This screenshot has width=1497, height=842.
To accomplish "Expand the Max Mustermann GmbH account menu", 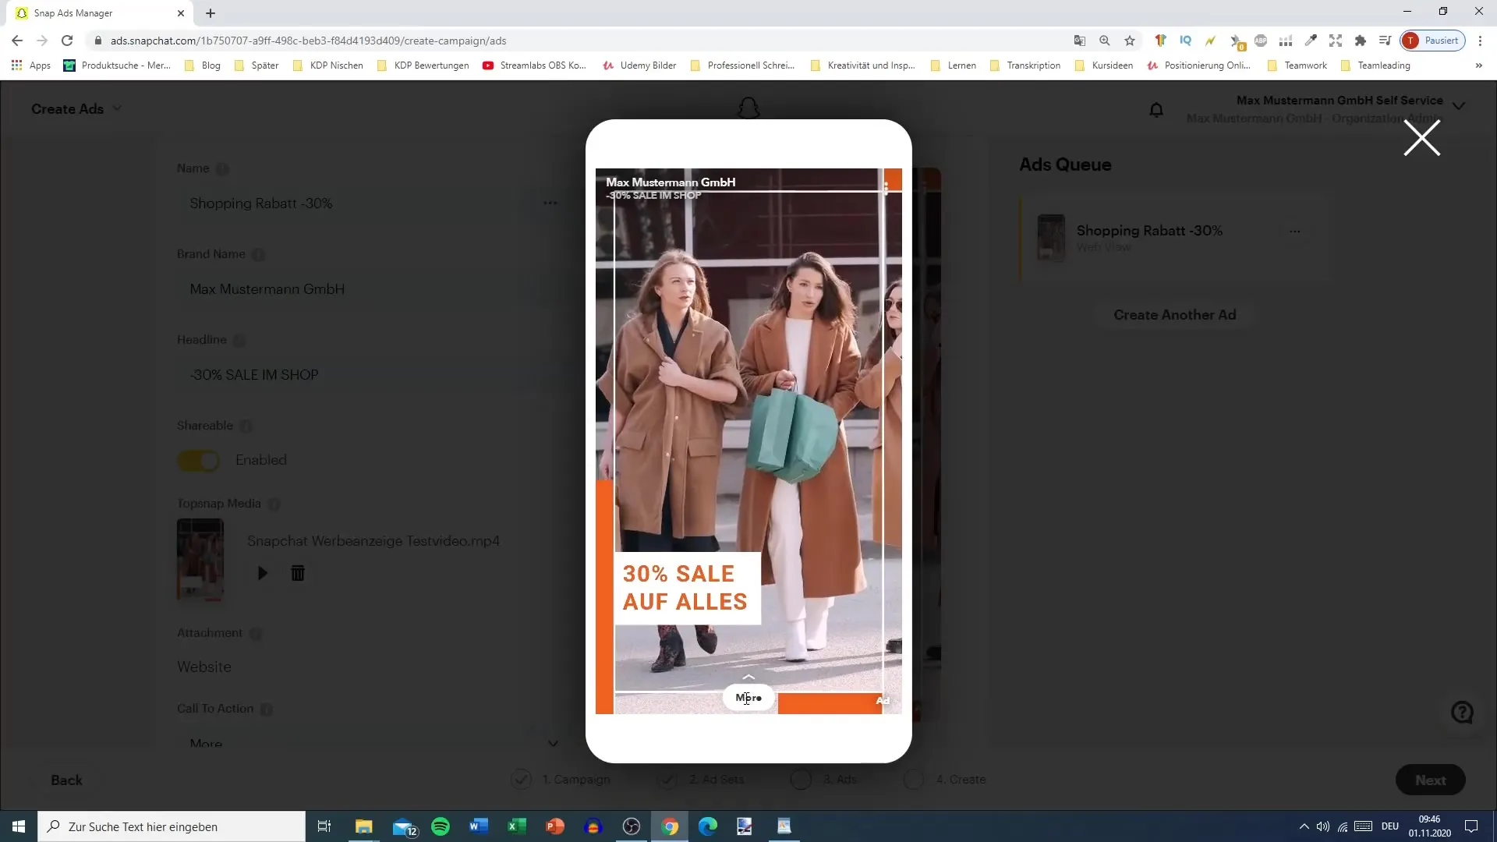I will tap(1459, 106).
